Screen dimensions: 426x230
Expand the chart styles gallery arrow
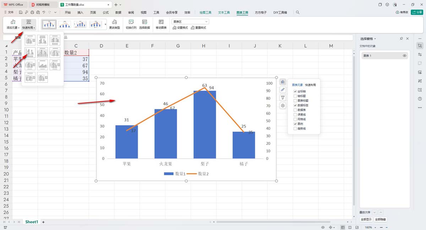pyautogui.click(x=105, y=24)
